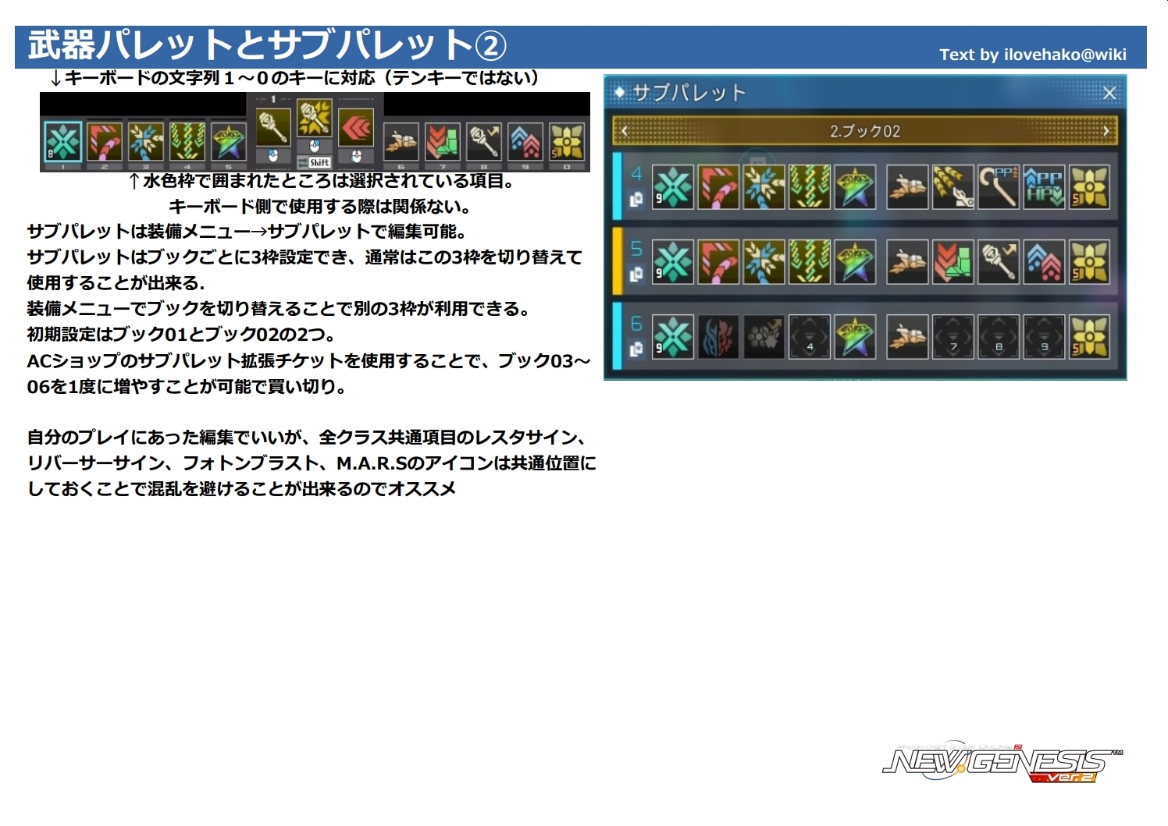Screen dimensions: 1168x826
Task: Click the 2.ブック02 book title bar
Action: (x=865, y=131)
